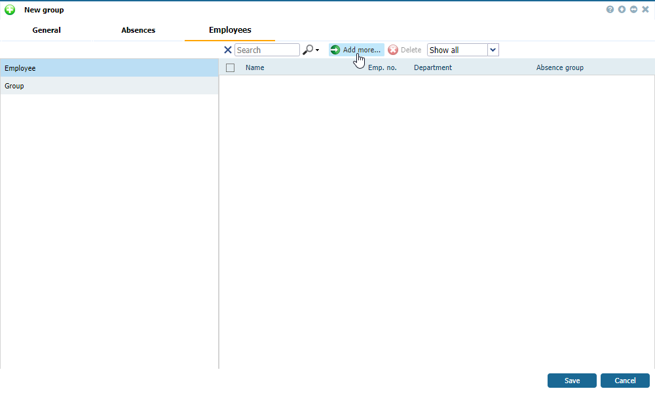
Task: Click the magnifying glass search icon
Action: (307, 50)
